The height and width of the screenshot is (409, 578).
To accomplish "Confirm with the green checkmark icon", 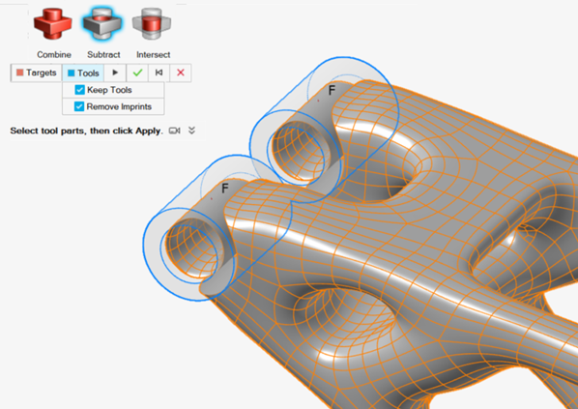I will (x=137, y=73).
